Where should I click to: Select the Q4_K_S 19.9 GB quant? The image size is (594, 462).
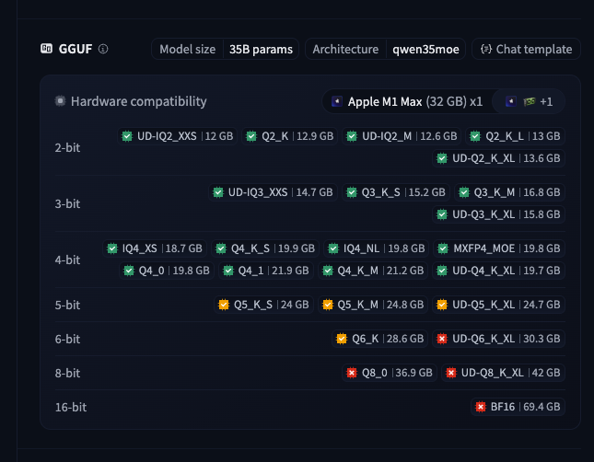265,248
